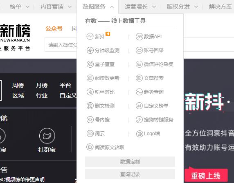Open the 分钟级监测 link text
The image size is (234, 183).
pyautogui.click(x=107, y=51)
